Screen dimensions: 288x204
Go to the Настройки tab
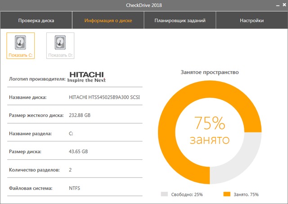click(x=252, y=21)
